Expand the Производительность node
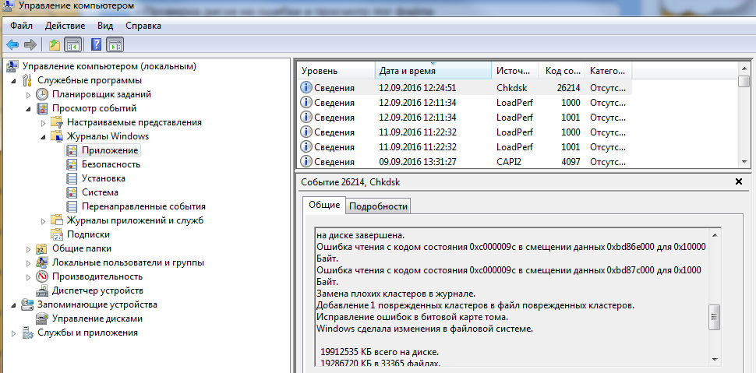The width and height of the screenshot is (756, 373). point(28,276)
